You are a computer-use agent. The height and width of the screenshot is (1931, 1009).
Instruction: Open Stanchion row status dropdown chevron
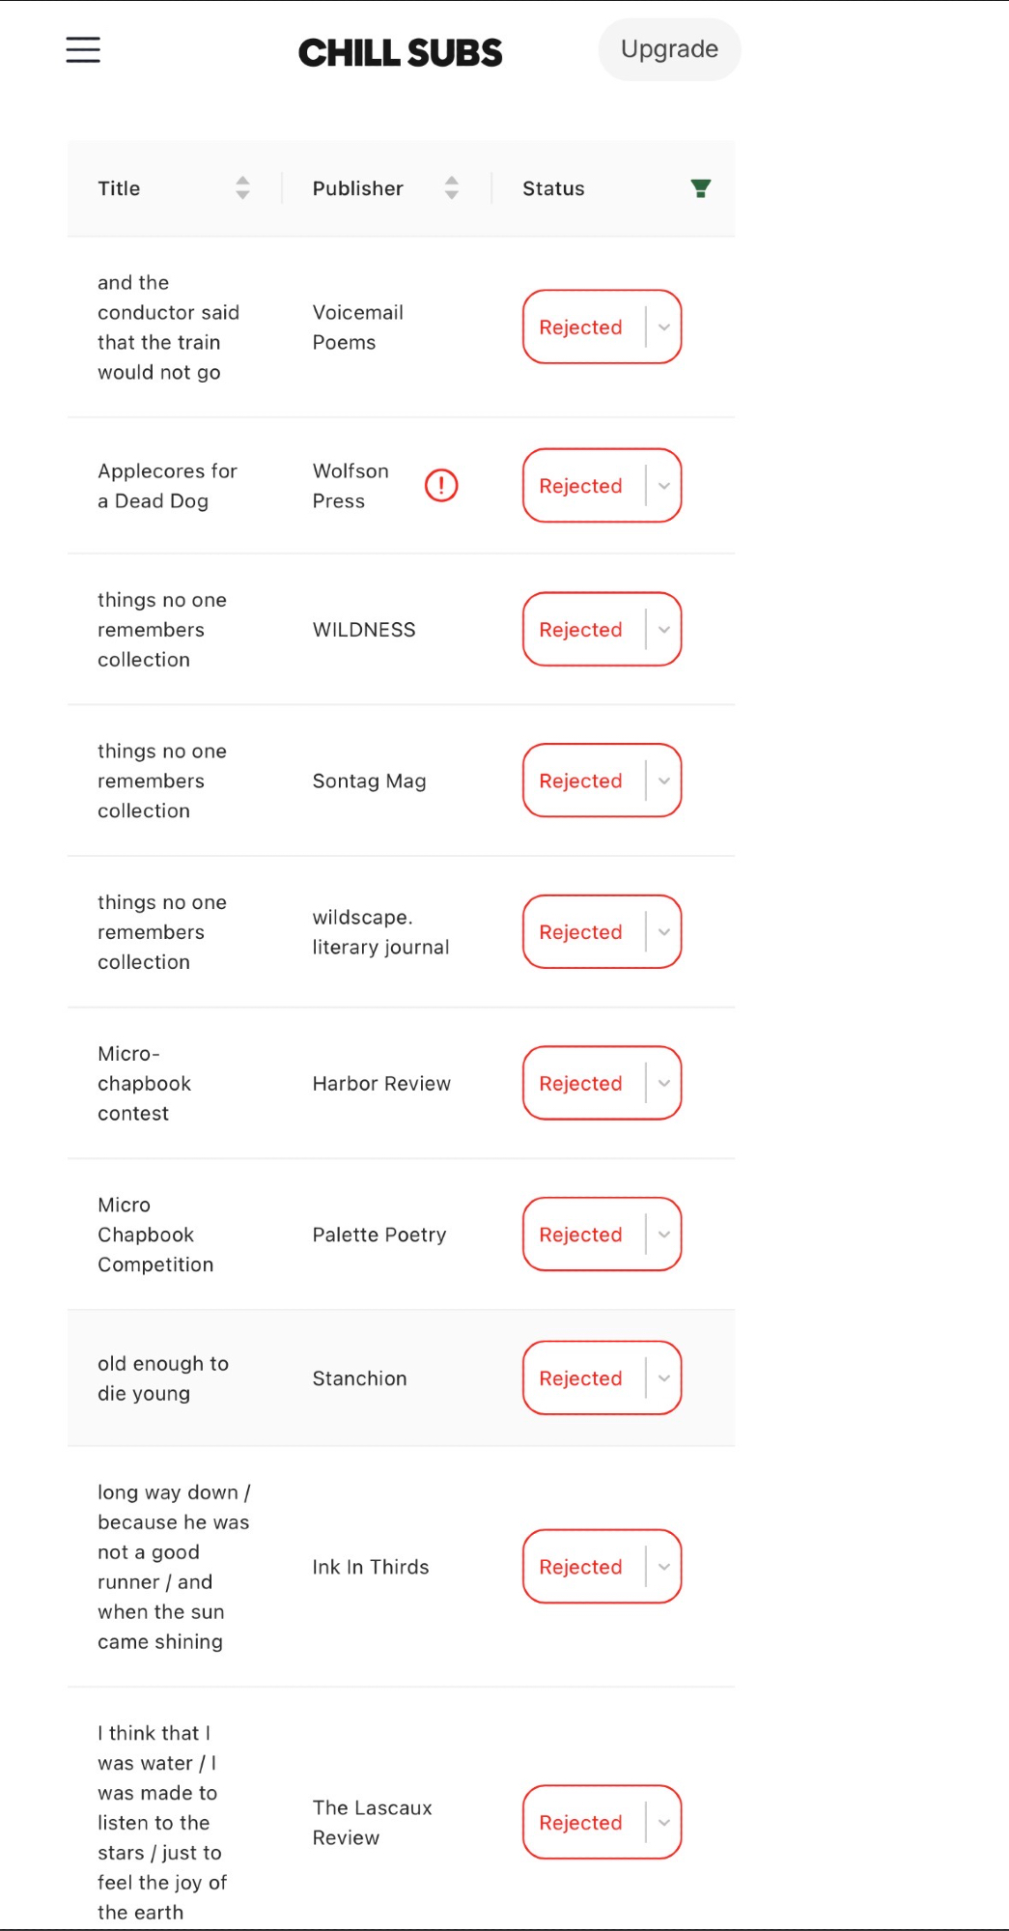[x=664, y=1378]
